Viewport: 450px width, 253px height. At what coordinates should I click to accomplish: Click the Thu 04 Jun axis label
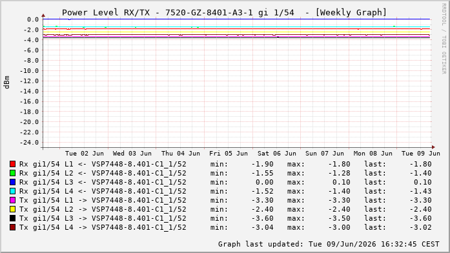[181, 154]
